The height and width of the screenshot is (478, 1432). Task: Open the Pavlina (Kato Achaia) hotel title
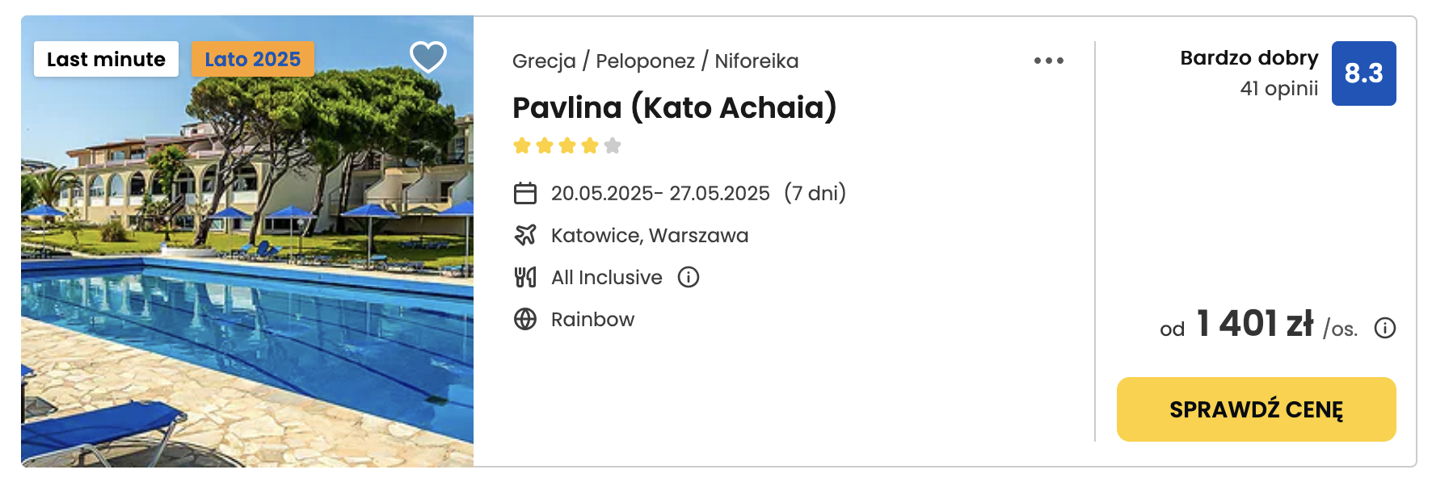coord(674,107)
